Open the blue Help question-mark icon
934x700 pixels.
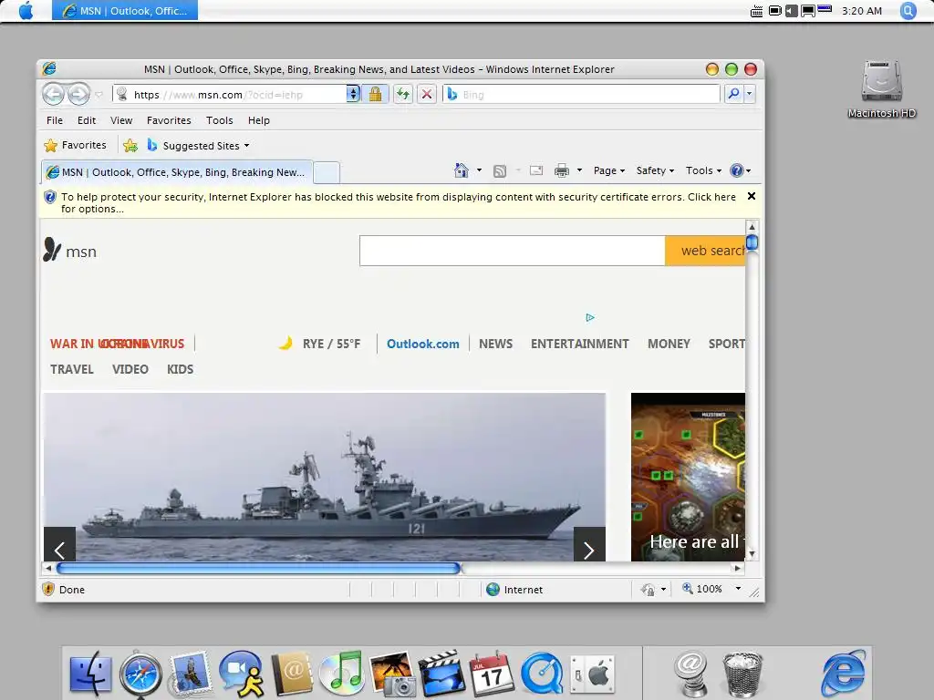737,170
